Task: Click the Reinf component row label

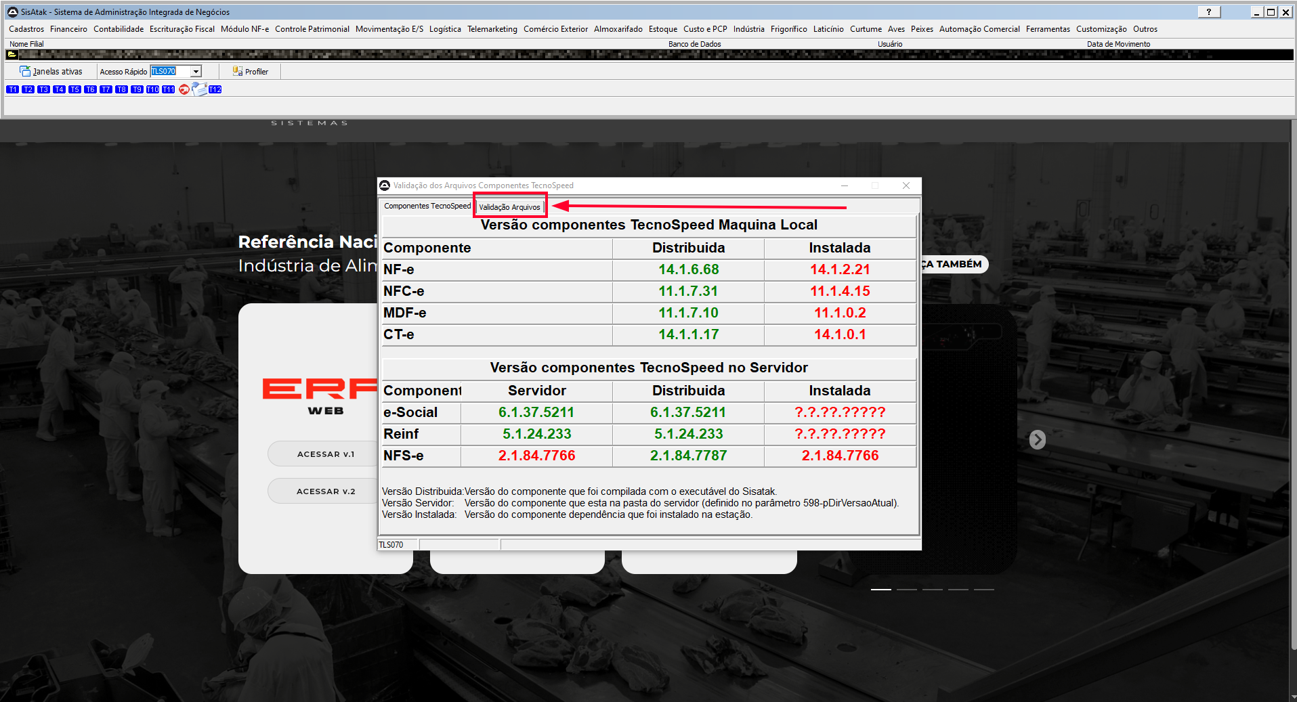Action: coord(401,434)
